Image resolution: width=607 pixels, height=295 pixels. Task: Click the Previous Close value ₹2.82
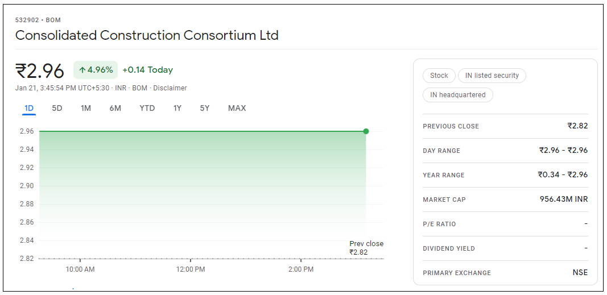(577, 126)
